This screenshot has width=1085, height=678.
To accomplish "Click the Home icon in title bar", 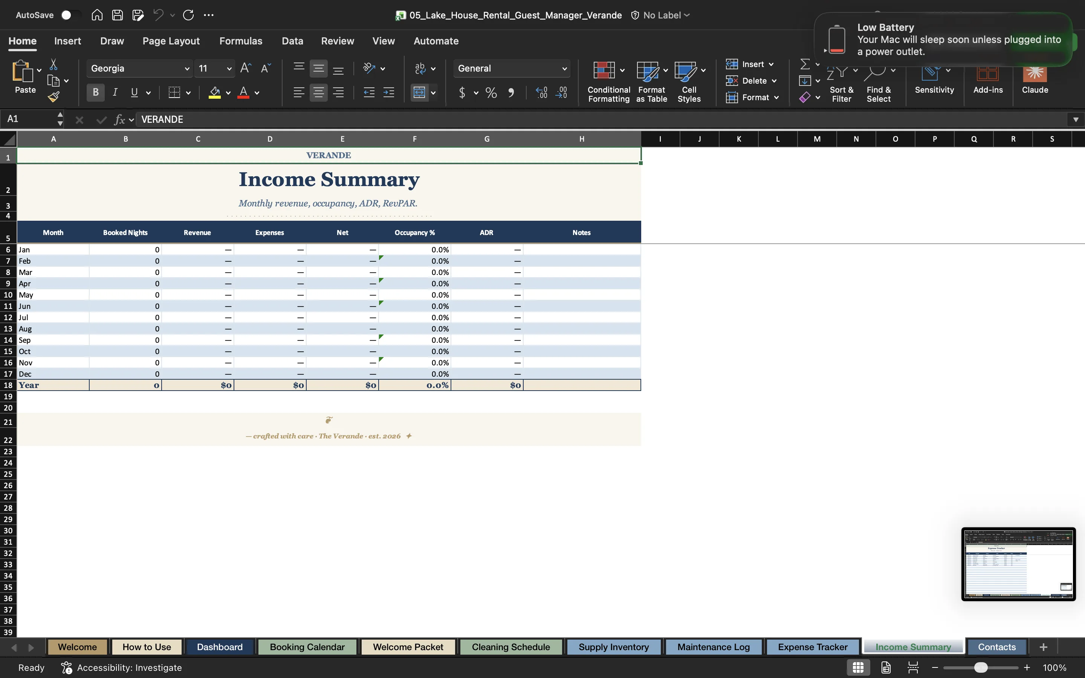I will (97, 15).
